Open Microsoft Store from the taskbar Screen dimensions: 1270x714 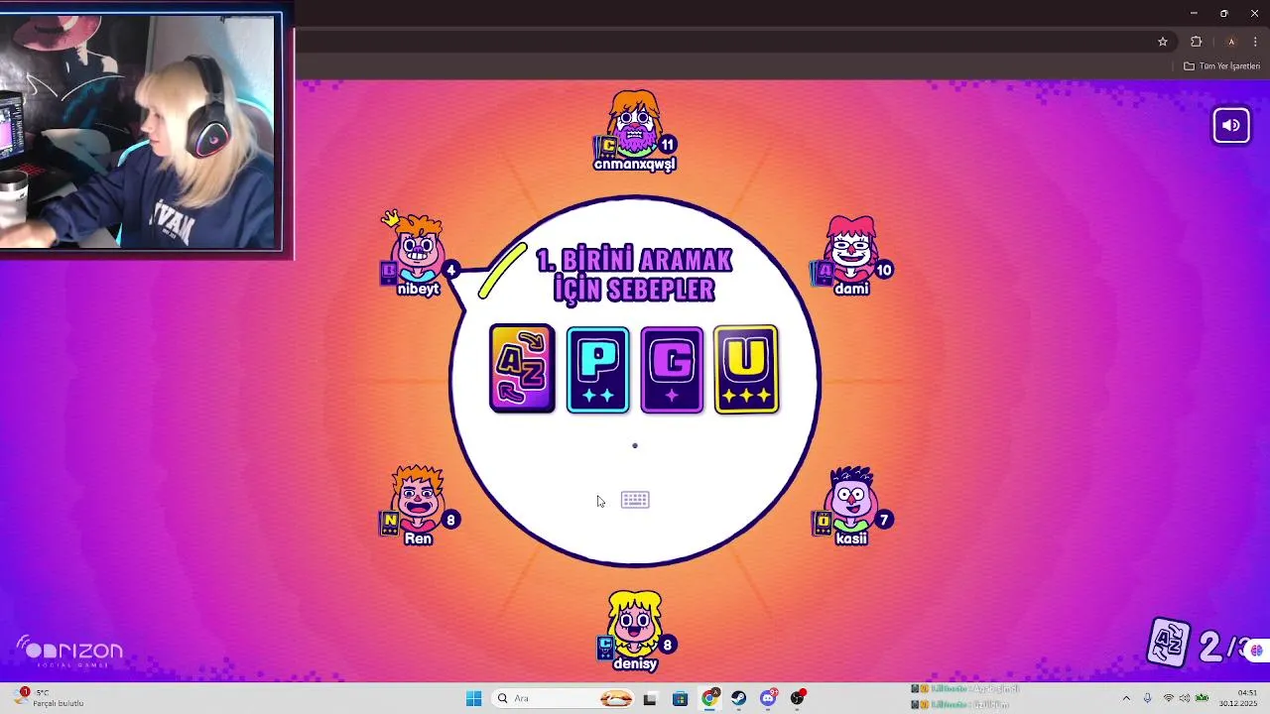tap(680, 699)
